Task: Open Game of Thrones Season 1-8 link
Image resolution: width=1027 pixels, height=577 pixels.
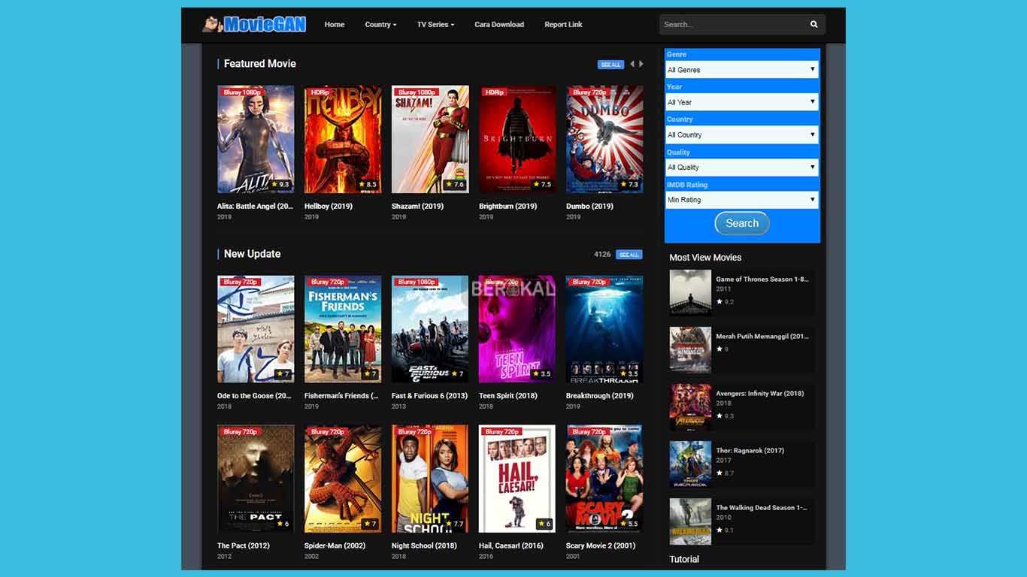Action: click(x=762, y=279)
